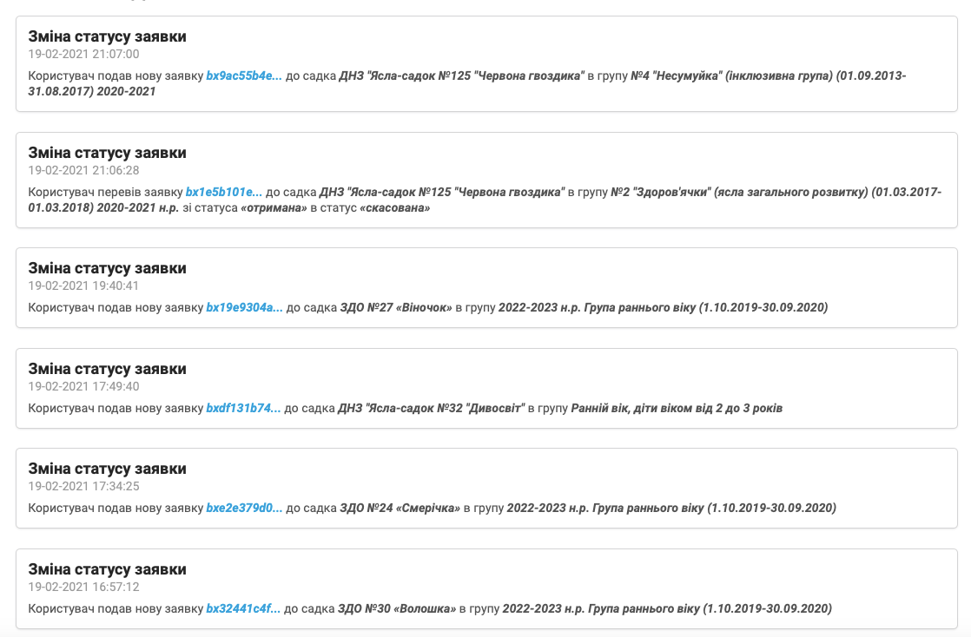Click kindergarten name ЗДО №24 «Смерічка»
This screenshot has width=971, height=637.
400,508
